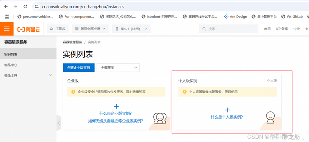
Task: Click the chevron beside 镜像工具
Action: click(50, 75)
